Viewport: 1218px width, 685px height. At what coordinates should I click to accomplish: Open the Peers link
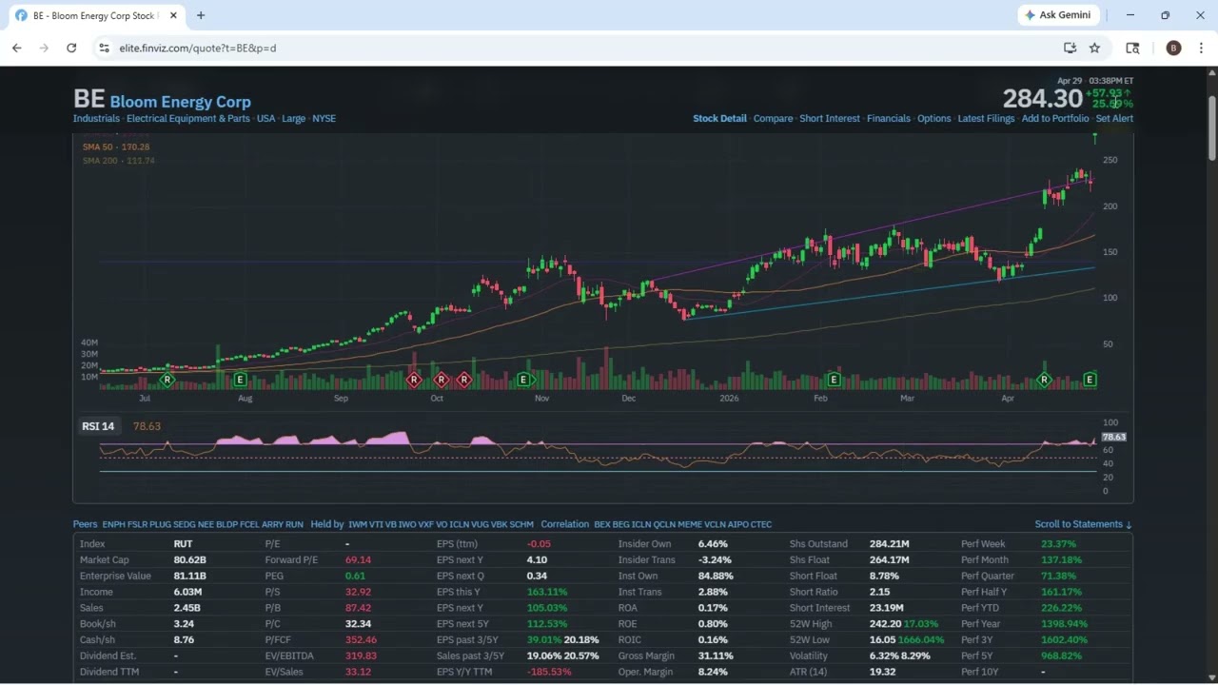pos(85,524)
